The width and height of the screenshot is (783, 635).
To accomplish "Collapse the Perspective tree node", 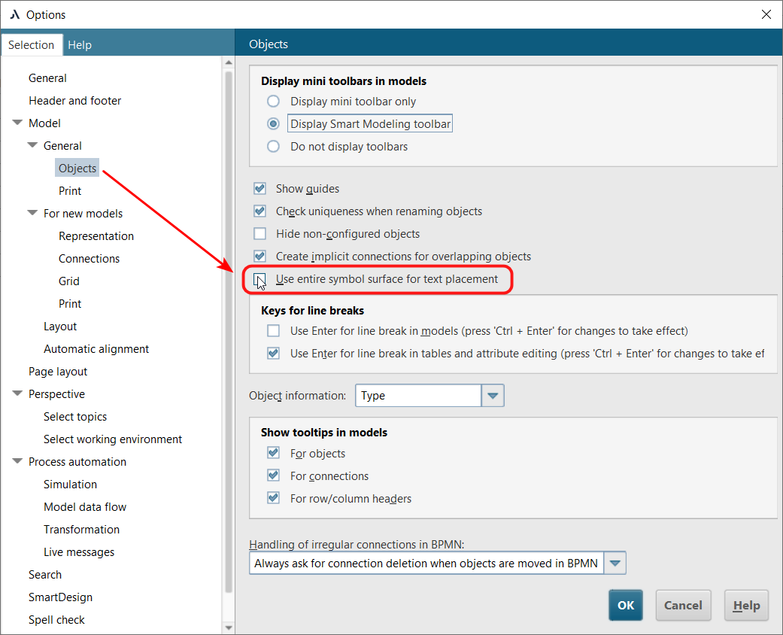I will coord(17,394).
